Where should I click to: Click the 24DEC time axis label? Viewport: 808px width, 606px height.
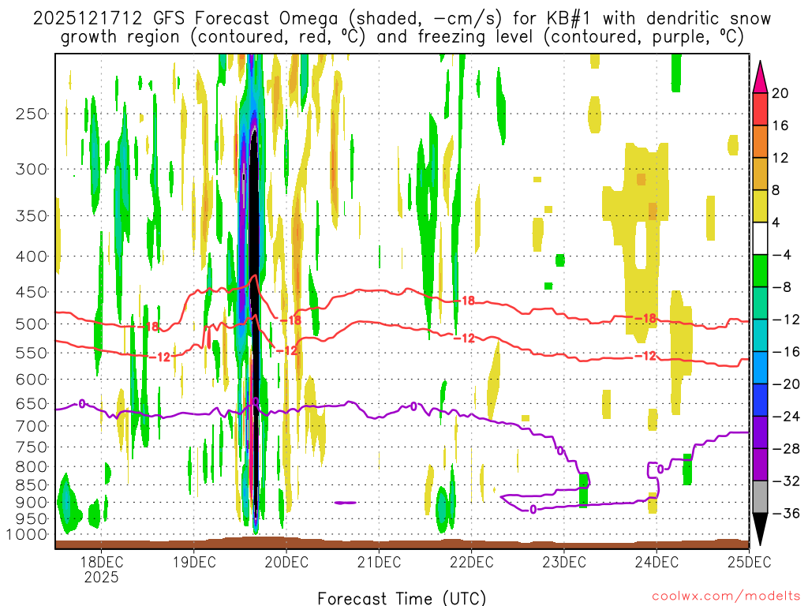click(x=656, y=561)
